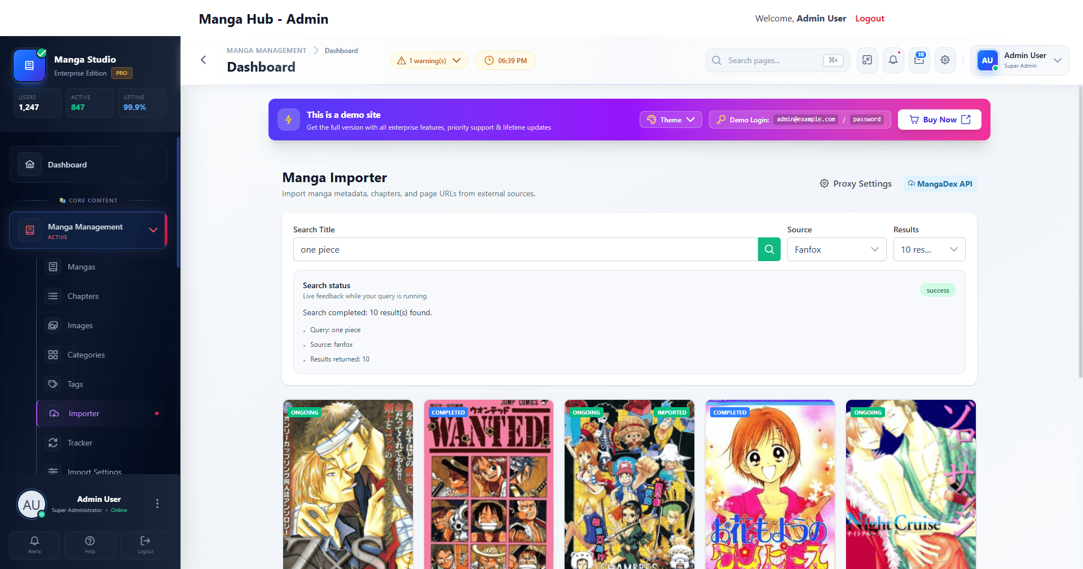Click the success status badge
This screenshot has height=569, width=1083.
938,290
